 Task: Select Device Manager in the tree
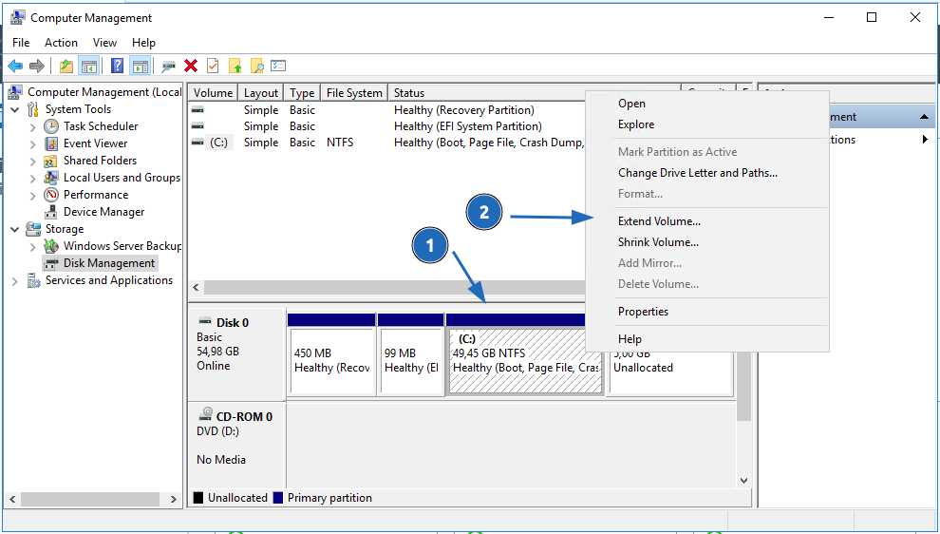coord(103,212)
